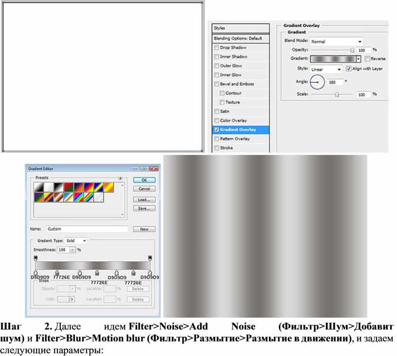Click Cancel in the Gradient Editor
The height and width of the screenshot is (356, 397).
click(x=144, y=189)
